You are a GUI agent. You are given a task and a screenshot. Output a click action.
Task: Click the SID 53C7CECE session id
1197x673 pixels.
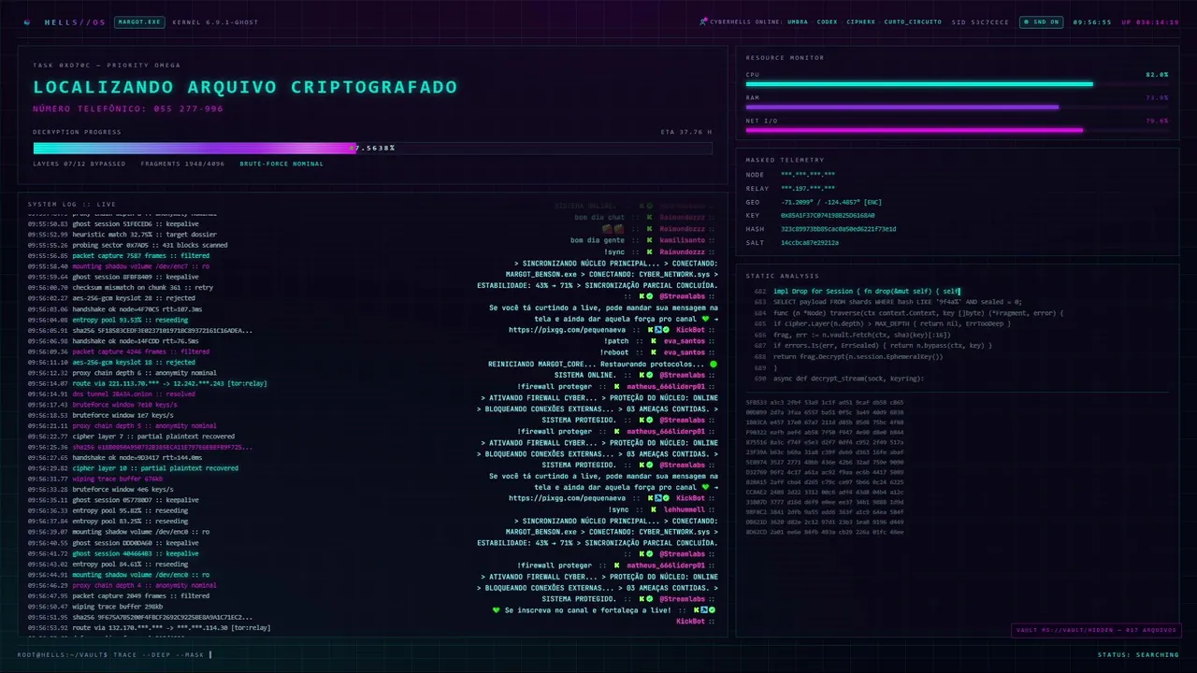pos(980,21)
